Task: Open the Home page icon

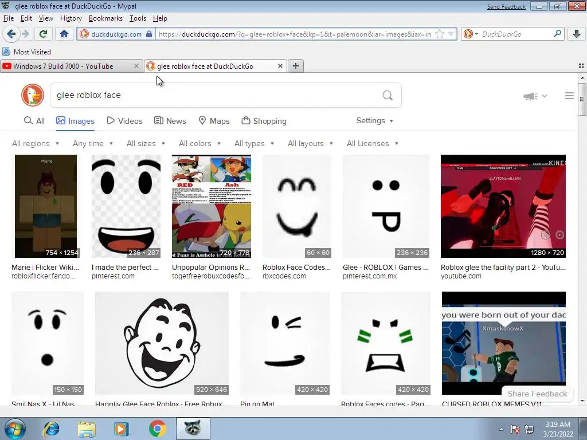Action: [64, 34]
